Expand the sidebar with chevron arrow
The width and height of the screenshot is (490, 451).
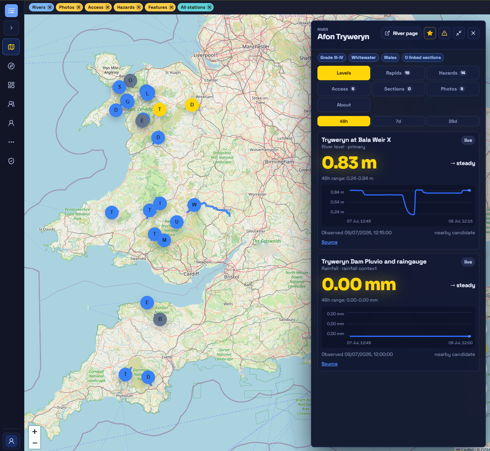pos(11,28)
